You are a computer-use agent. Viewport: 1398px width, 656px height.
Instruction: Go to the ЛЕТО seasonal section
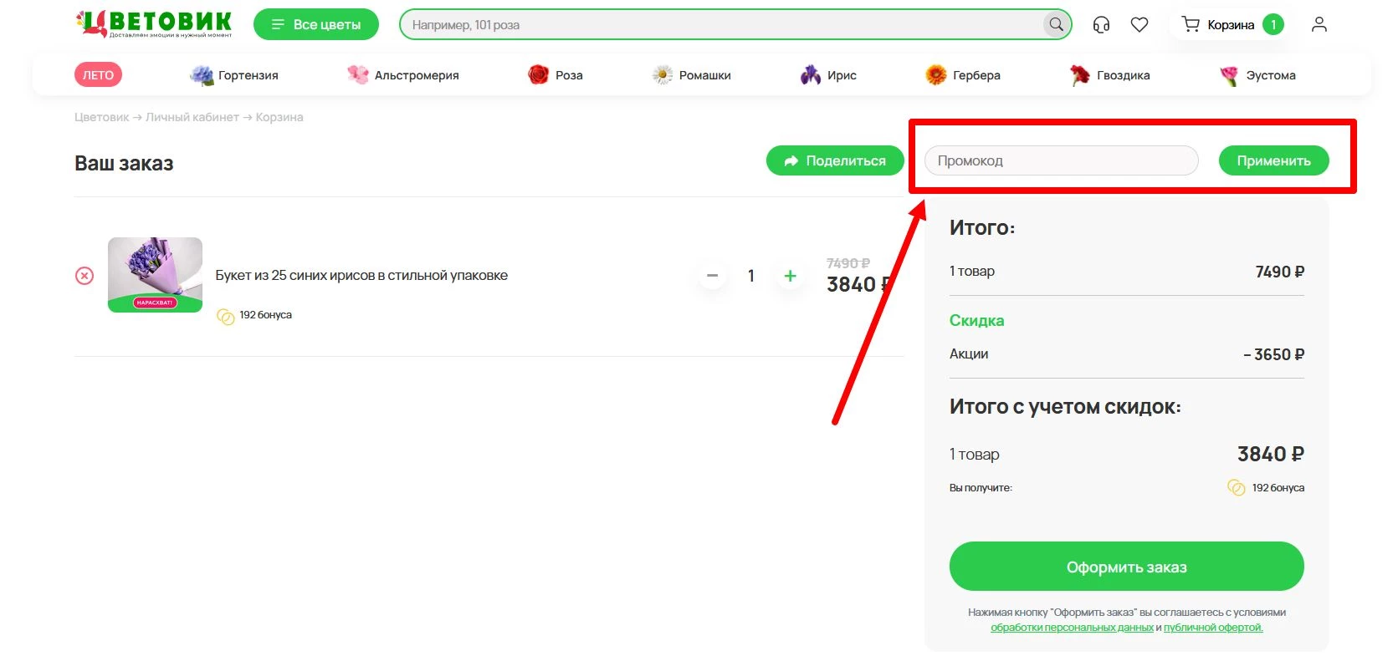pos(98,75)
